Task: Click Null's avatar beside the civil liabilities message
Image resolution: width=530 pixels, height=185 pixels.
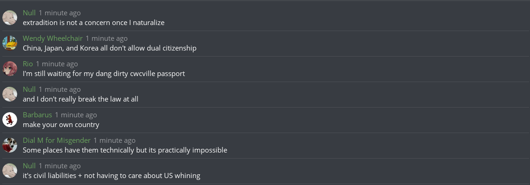Action: (10, 171)
